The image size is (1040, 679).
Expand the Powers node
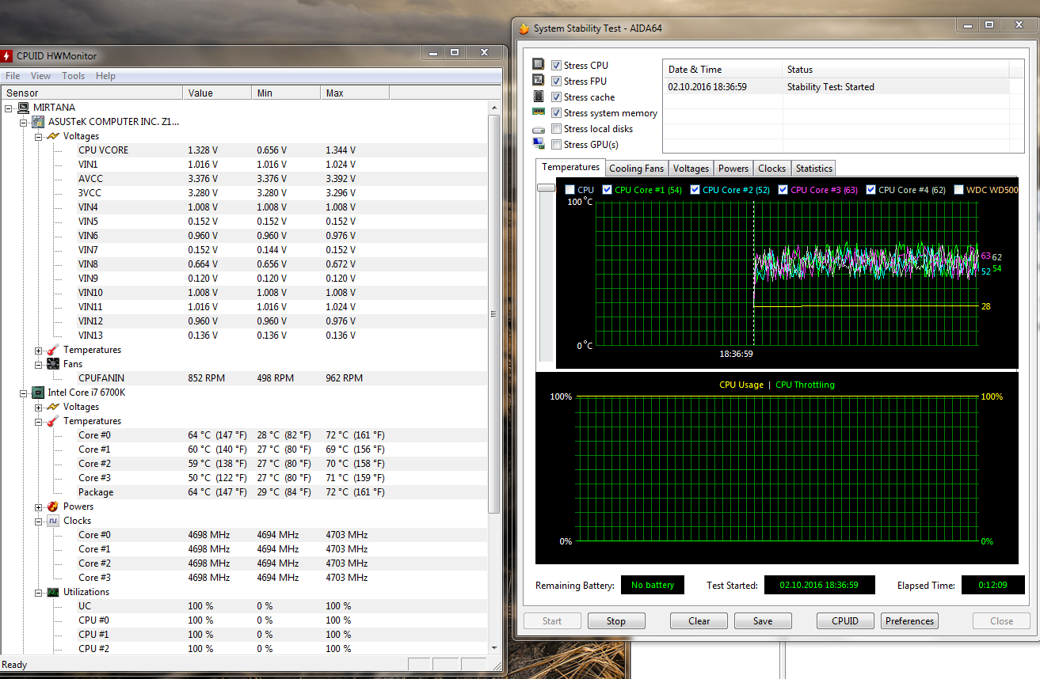[38, 506]
